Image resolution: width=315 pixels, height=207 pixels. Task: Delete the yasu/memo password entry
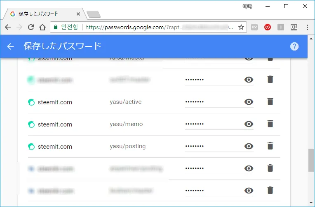270,124
